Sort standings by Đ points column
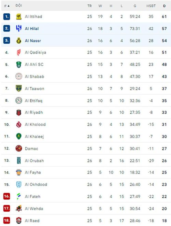Image resolution: width=171 pixels, height=226 pixels. (165, 6)
